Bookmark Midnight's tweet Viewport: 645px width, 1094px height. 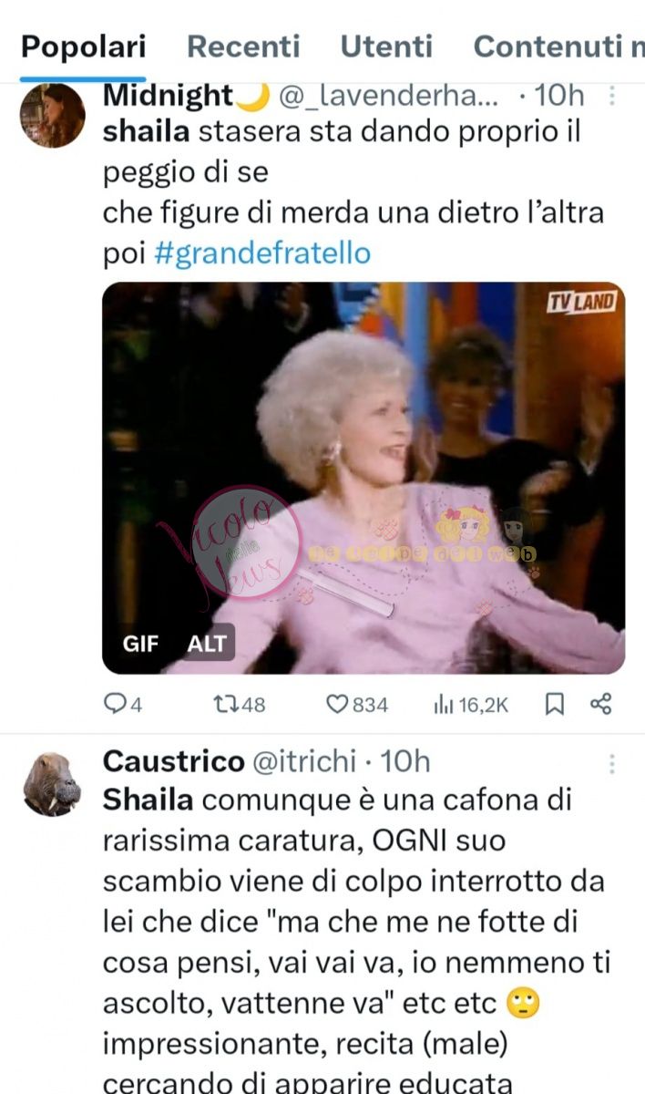(x=555, y=704)
